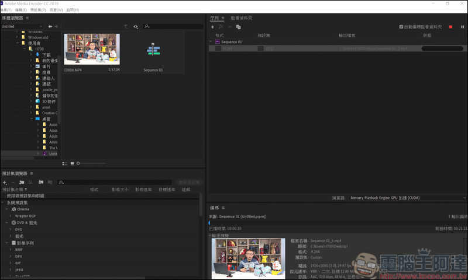This screenshot has height=280, width=468.
Task: Click the red Stop Queue button
Action: click(450, 27)
